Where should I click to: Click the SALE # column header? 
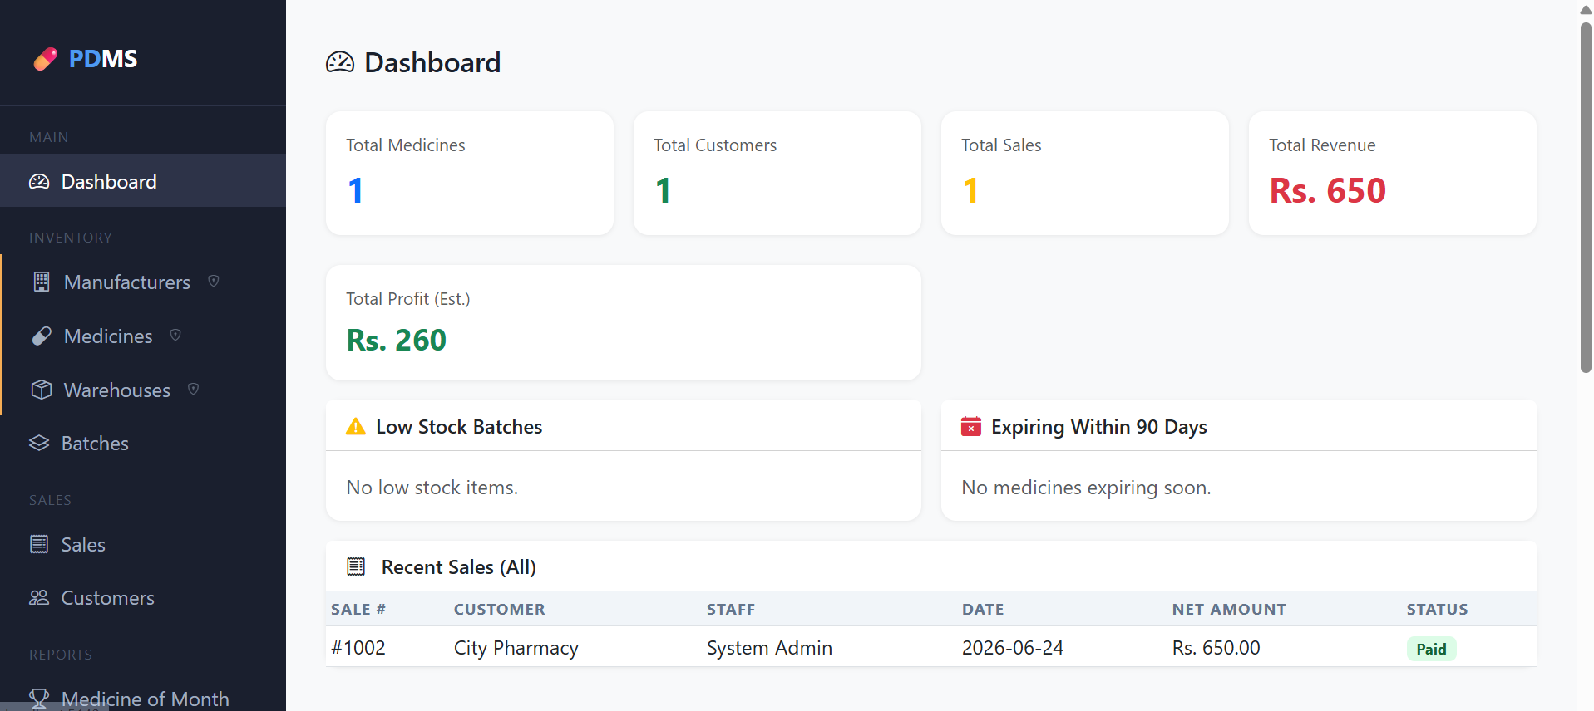point(358,610)
